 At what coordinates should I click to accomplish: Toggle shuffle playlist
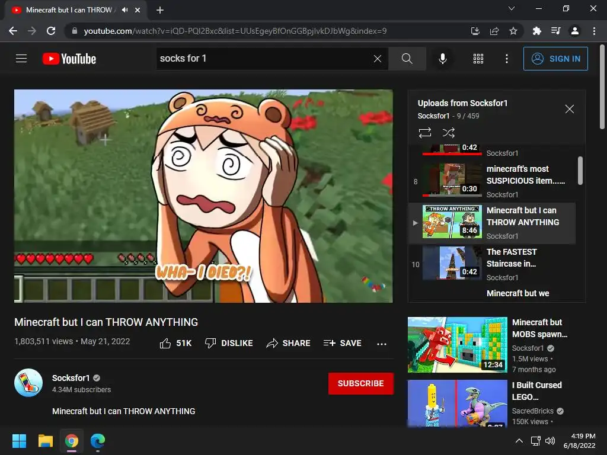pos(448,133)
